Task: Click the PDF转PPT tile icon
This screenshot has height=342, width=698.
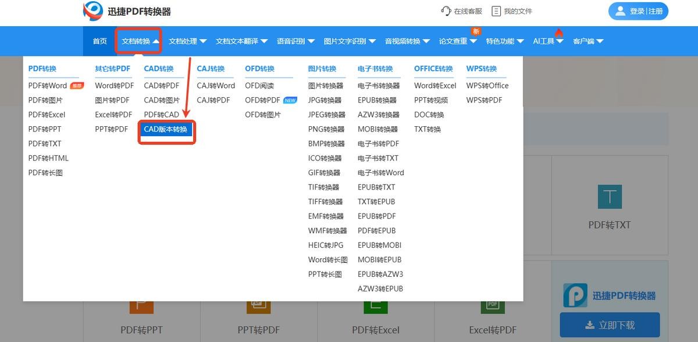Action: click(141, 307)
